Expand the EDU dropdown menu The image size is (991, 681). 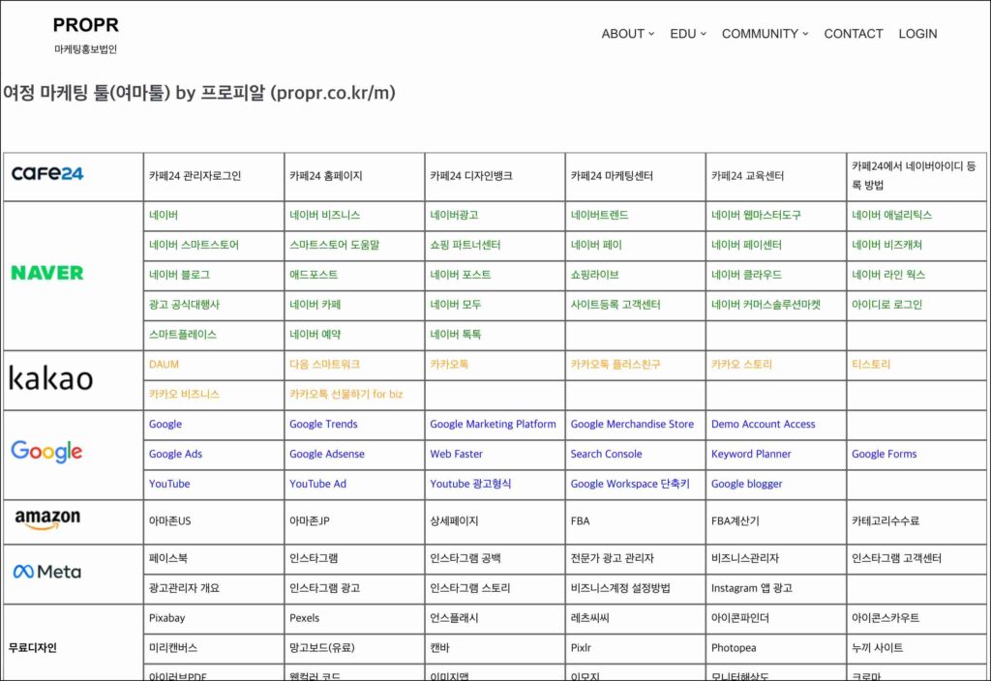[687, 34]
